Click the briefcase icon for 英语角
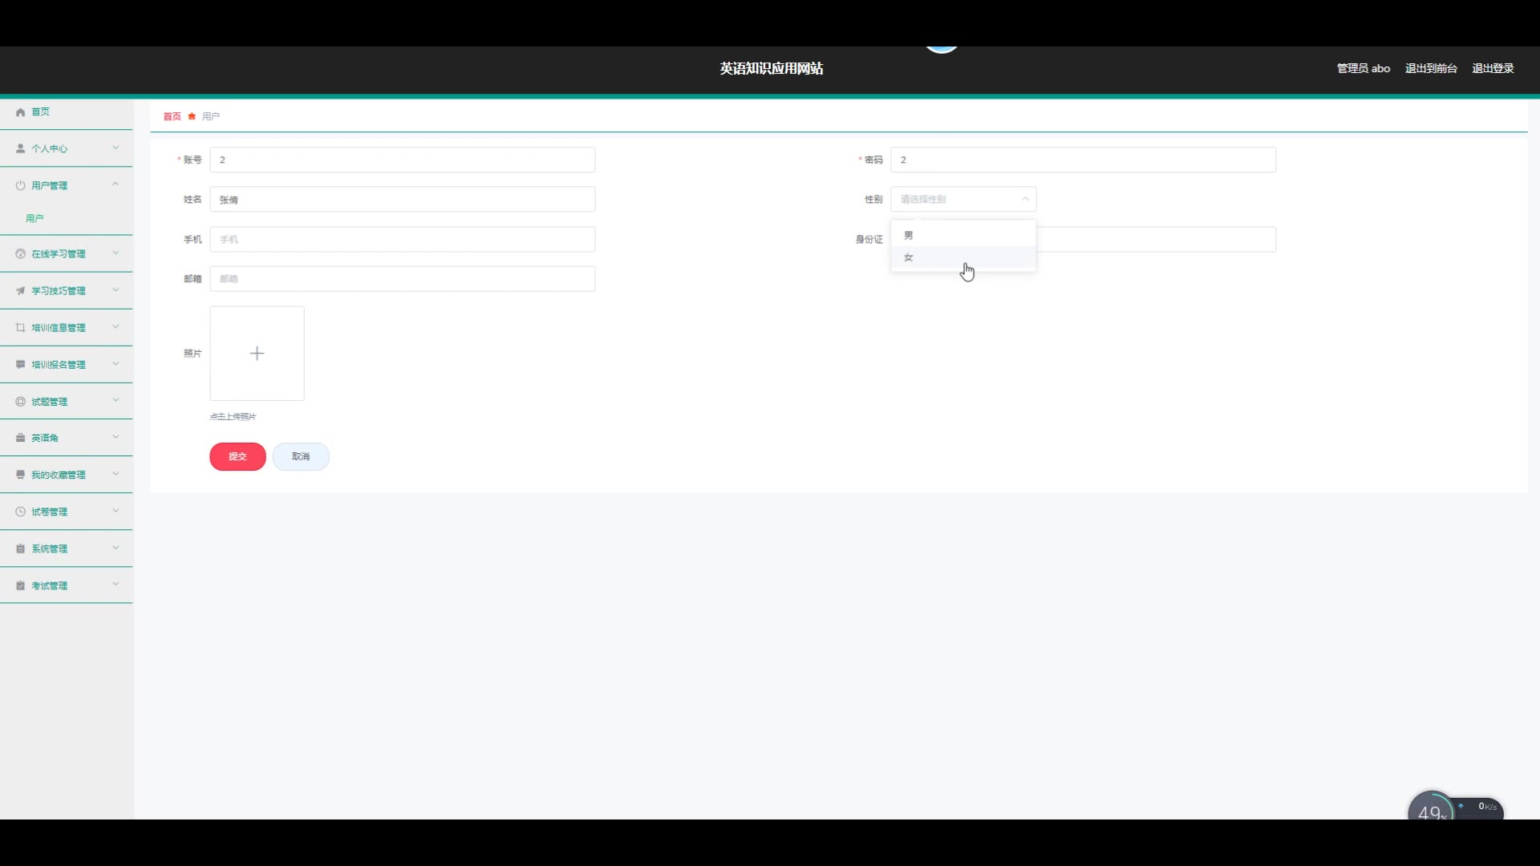This screenshot has height=866, width=1540. [x=20, y=438]
